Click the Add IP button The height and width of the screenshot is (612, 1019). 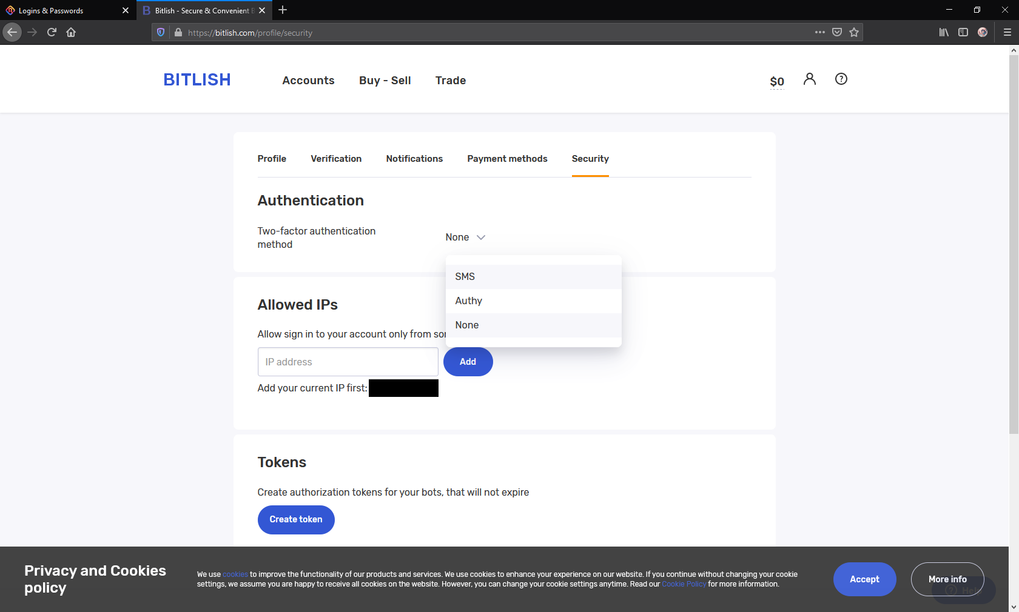468,362
